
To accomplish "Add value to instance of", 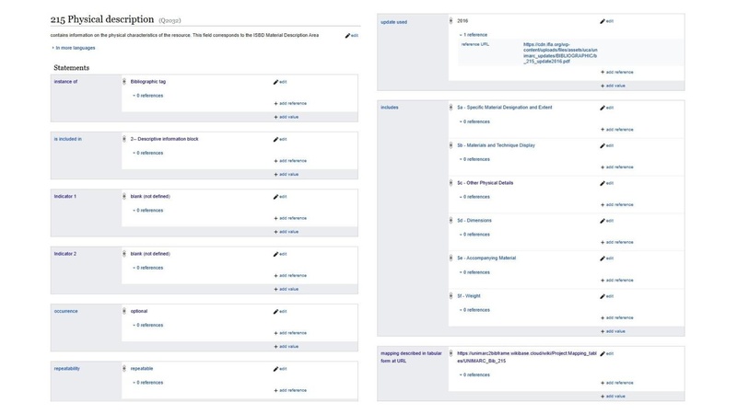I will point(287,118).
